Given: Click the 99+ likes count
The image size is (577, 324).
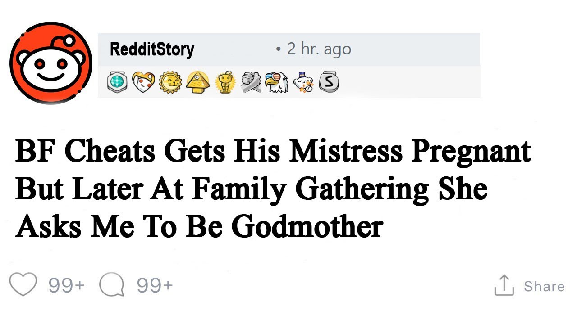Looking at the screenshot, I should tap(66, 285).
